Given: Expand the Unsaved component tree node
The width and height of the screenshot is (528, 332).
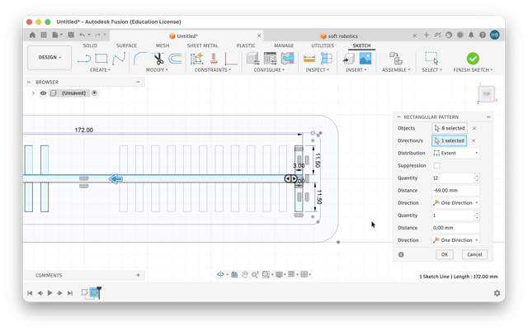Looking at the screenshot, I should 33,93.
